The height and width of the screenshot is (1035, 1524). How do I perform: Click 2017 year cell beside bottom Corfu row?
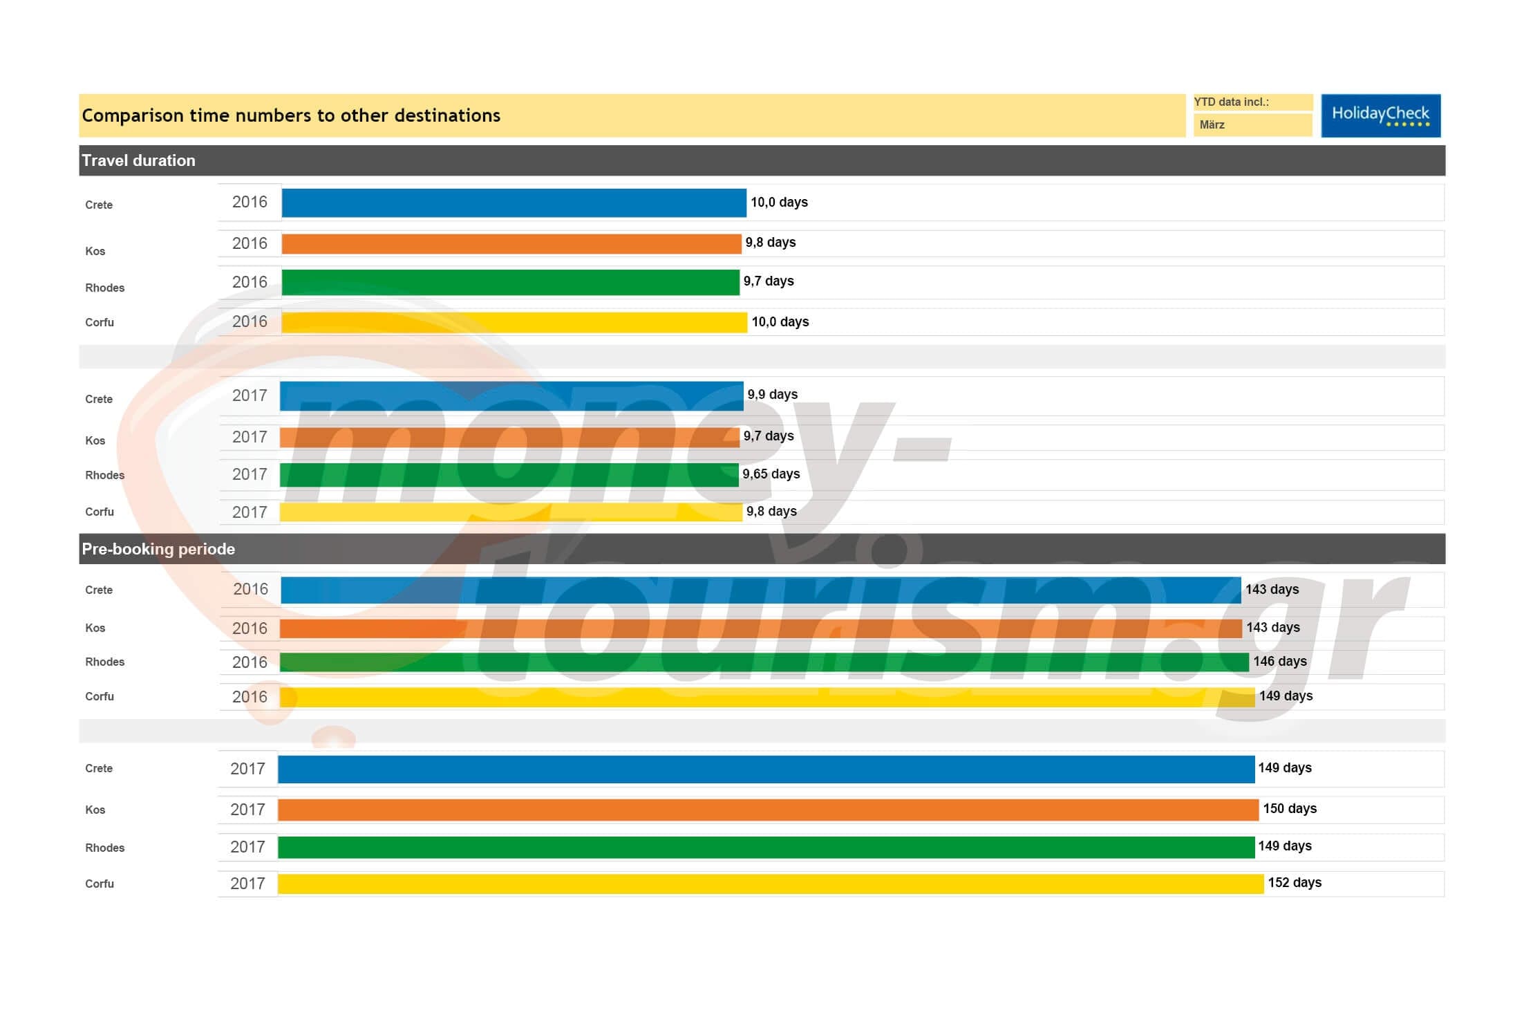pyautogui.click(x=247, y=884)
